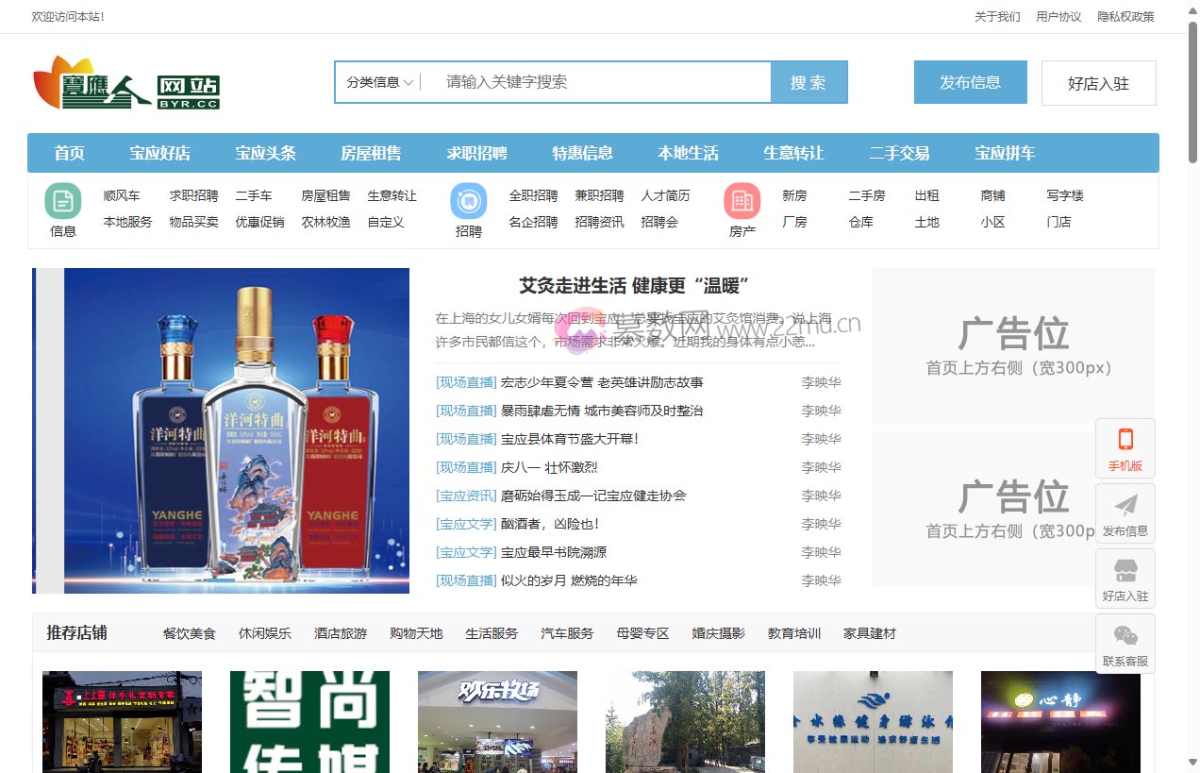Open 手机版 from the right sidebar
This screenshot has width=1200, height=773.
pyautogui.click(x=1125, y=447)
